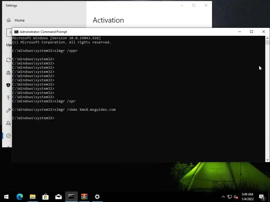Maximize the Settings window
Viewport: 270px width, 202px height.
point(194,5)
